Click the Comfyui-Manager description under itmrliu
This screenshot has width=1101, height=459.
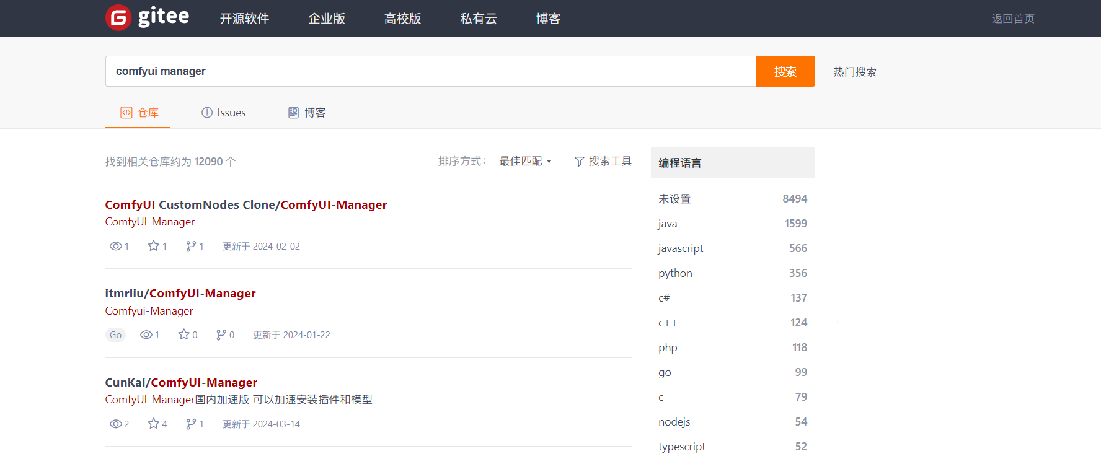click(149, 311)
